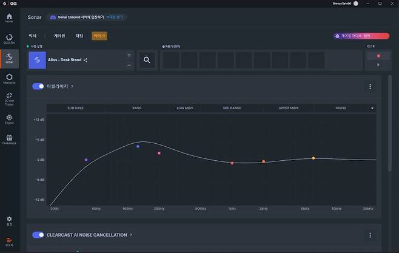Share the Alias - Desk Stand preset
399x253 pixels.
(x=85, y=60)
